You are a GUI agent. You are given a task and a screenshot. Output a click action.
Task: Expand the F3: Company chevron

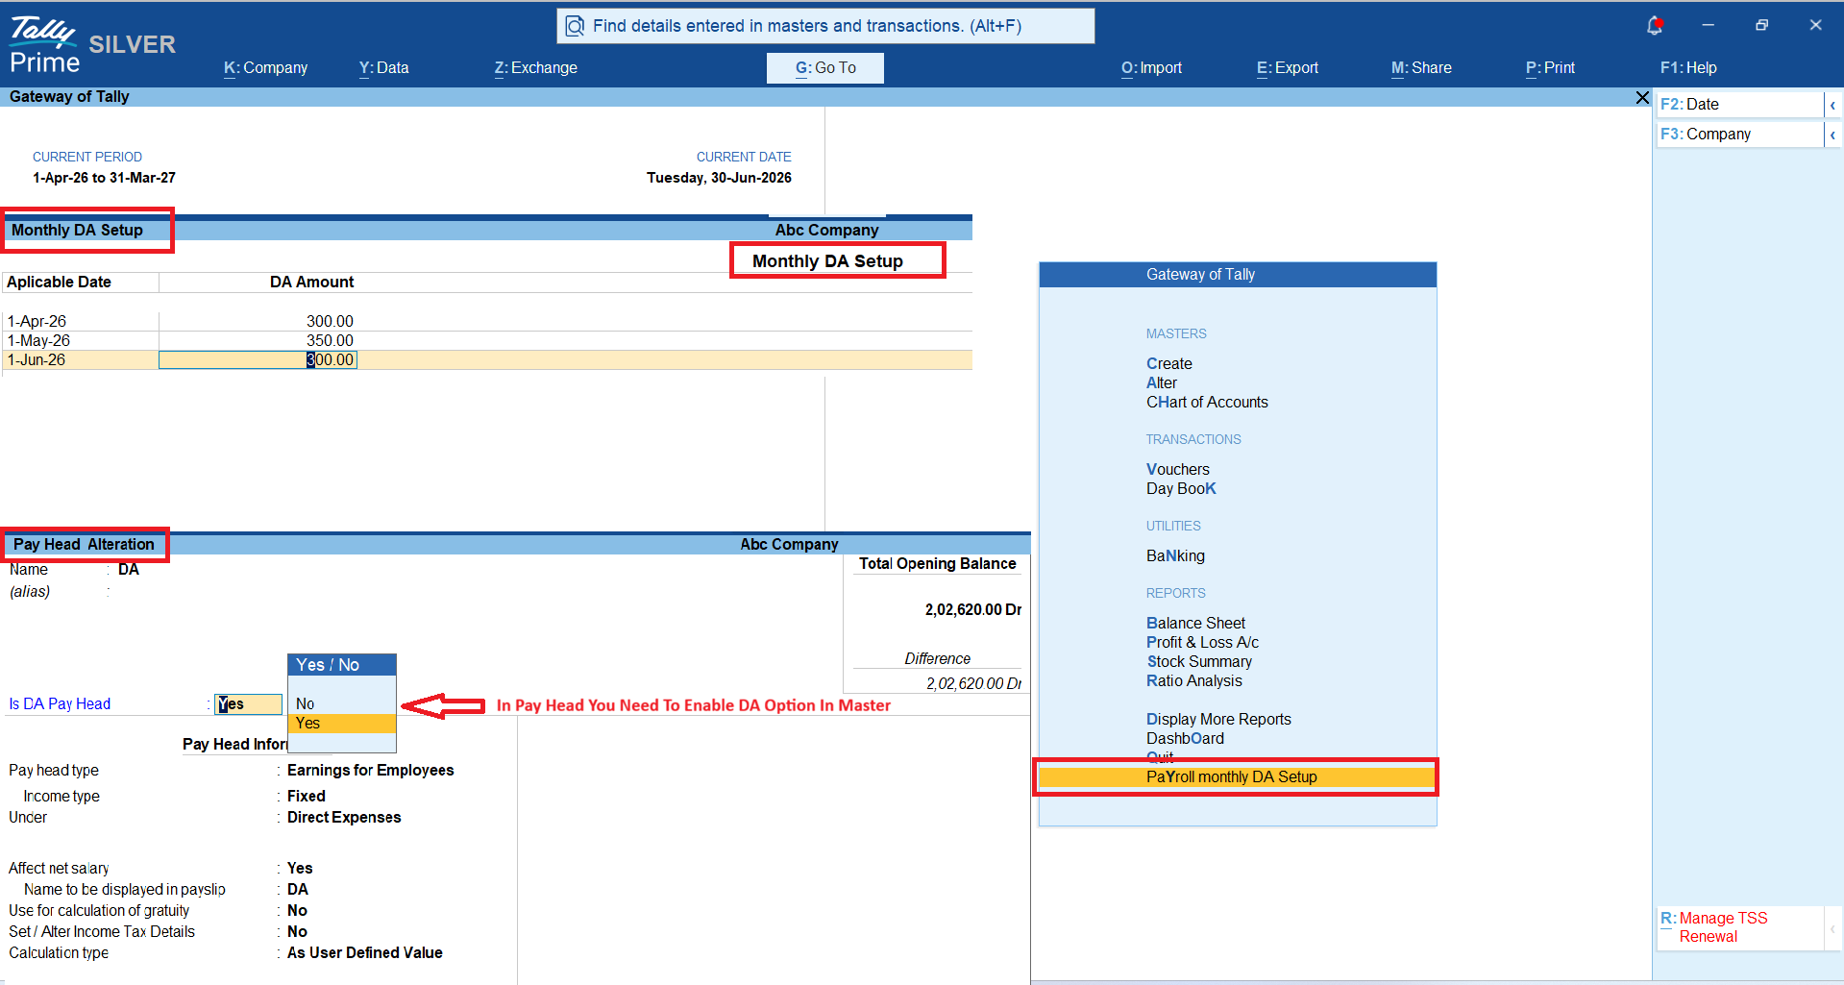tap(1832, 135)
